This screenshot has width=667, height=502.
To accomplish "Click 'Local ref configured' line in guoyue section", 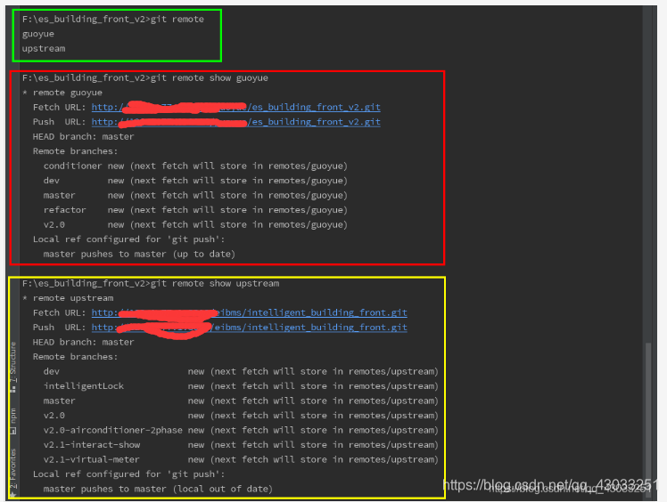I will pyautogui.click(x=129, y=239).
